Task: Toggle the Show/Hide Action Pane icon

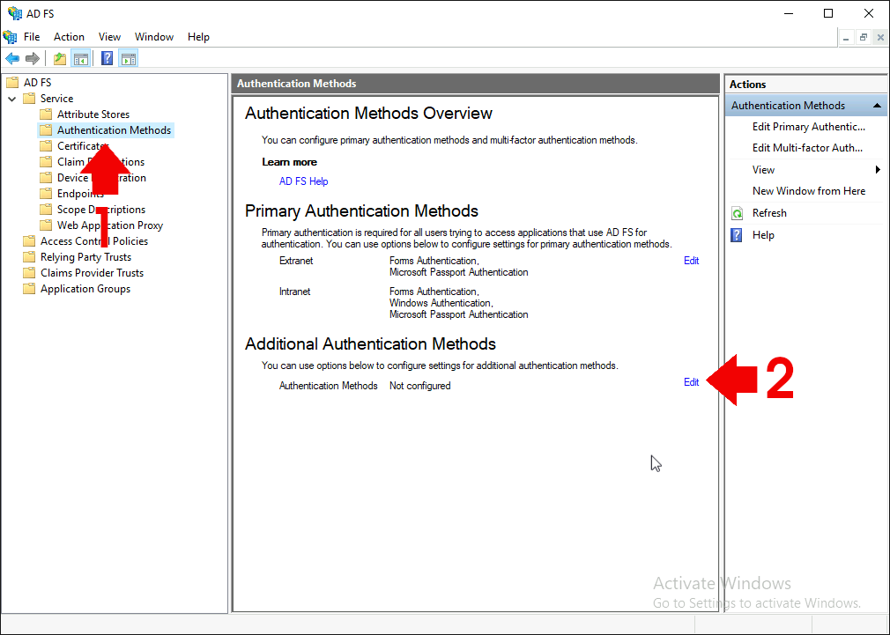Action: (x=129, y=58)
